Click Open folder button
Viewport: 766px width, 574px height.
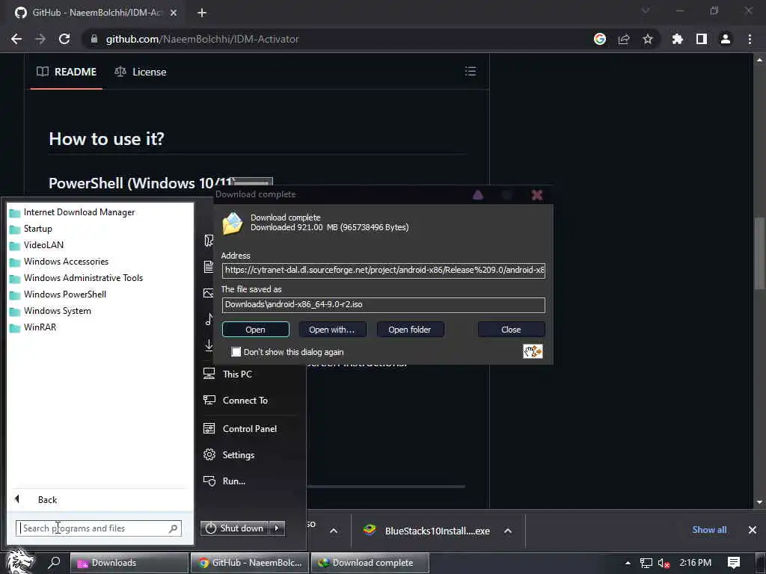coord(410,330)
